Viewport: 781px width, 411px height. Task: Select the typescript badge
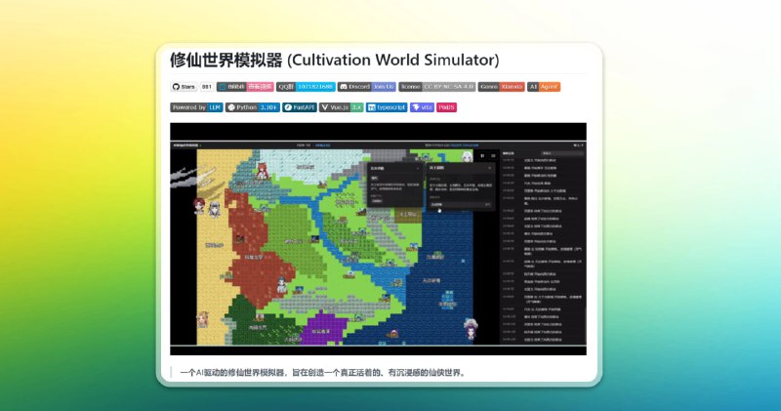coord(387,107)
